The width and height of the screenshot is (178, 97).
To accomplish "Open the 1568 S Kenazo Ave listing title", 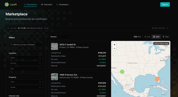I will click(68, 75).
